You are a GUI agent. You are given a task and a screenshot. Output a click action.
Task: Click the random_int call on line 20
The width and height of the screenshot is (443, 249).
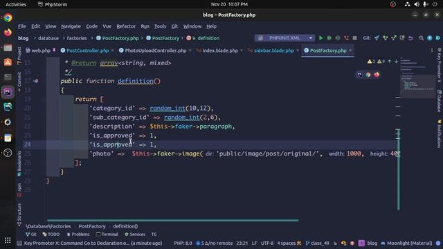pos(168,108)
